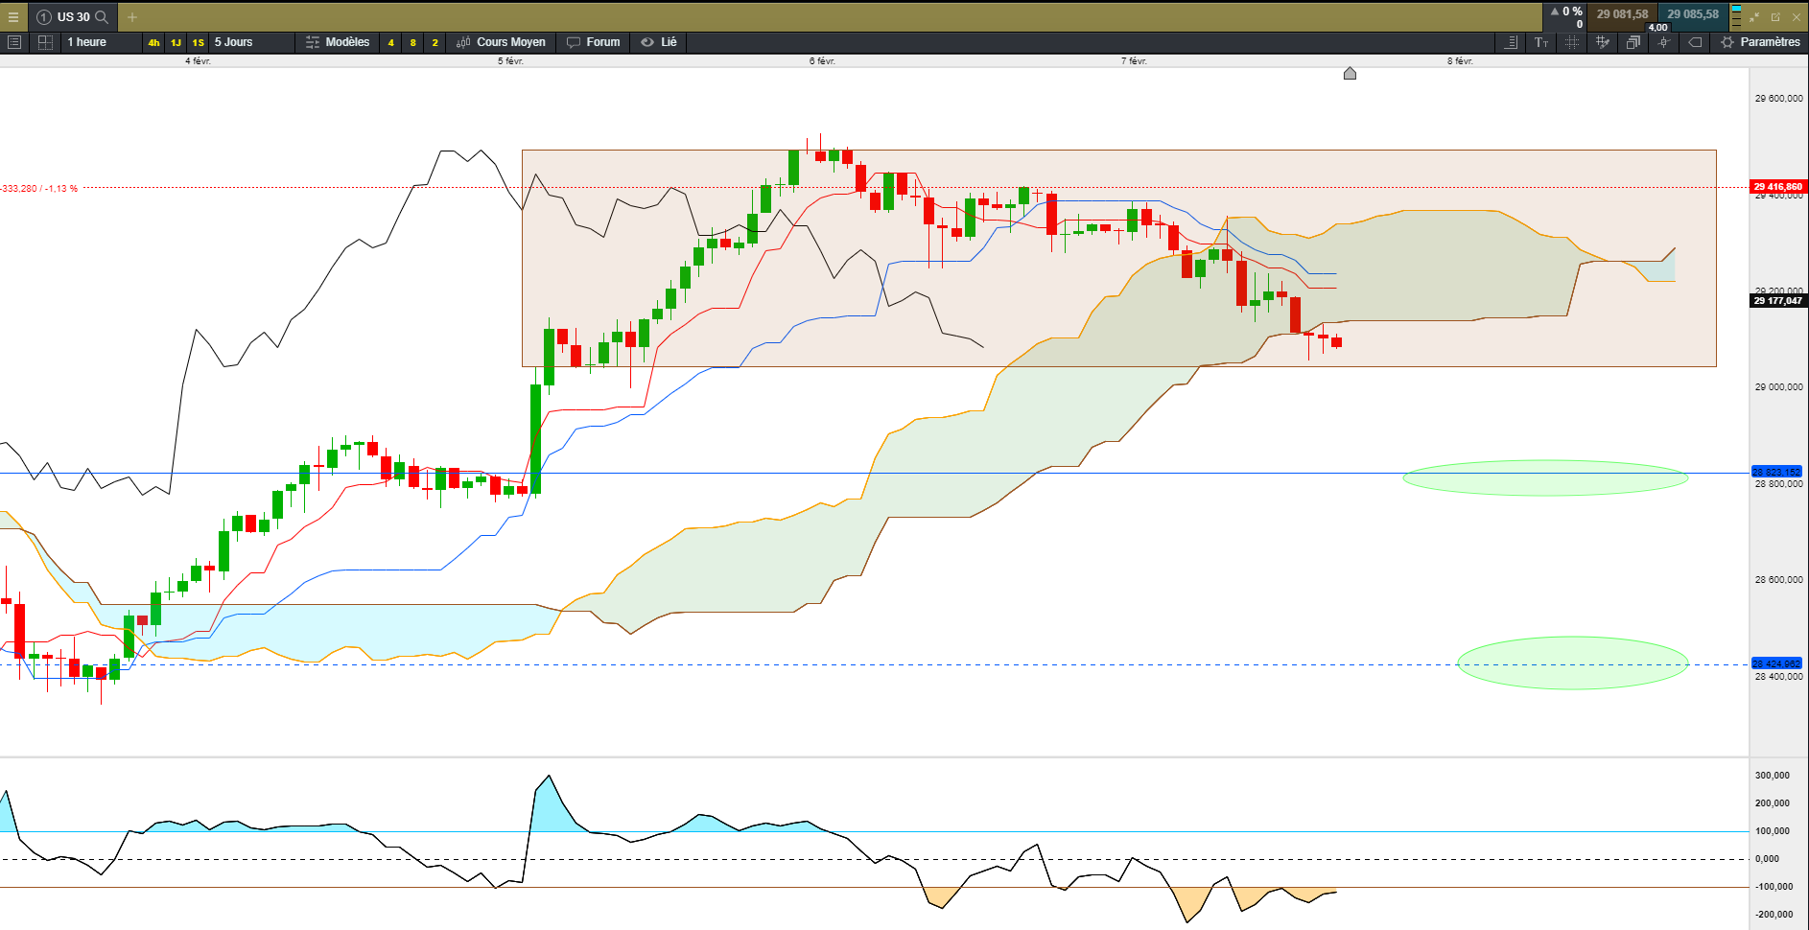Screen dimensions: 1809x930
Task: Search instrument with the magnifier icon
Action: tap(102, 17)
